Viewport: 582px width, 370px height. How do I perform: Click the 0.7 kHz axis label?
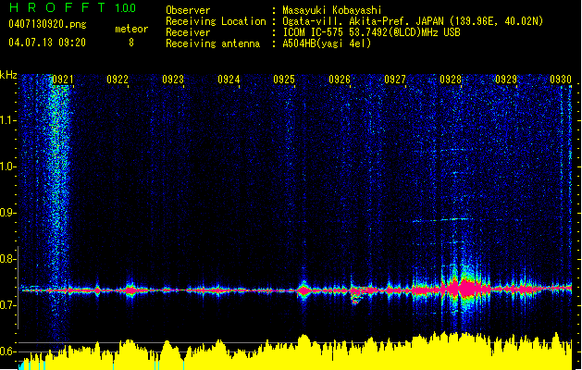[7, 305]
